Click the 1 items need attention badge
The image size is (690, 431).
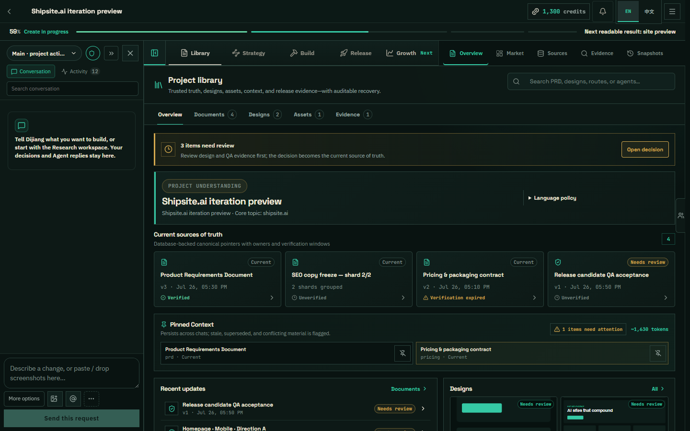(588, 329)
